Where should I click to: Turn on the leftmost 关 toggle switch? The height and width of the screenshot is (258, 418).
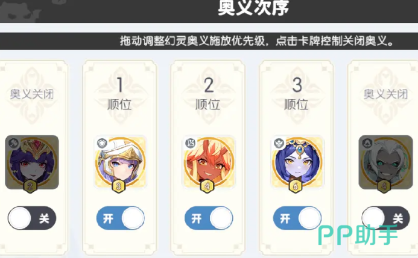(32, 218)
